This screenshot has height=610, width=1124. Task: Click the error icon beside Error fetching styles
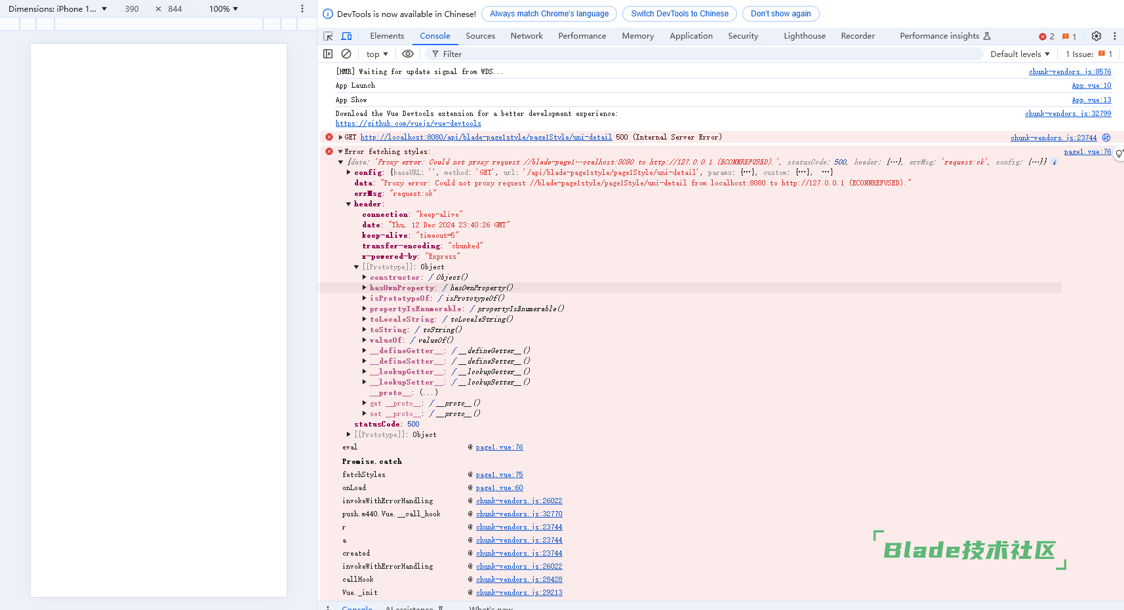[x=329, y=151]
